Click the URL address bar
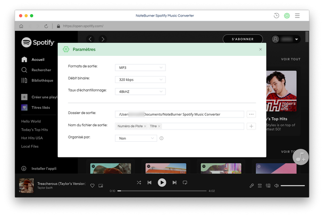 83,26
